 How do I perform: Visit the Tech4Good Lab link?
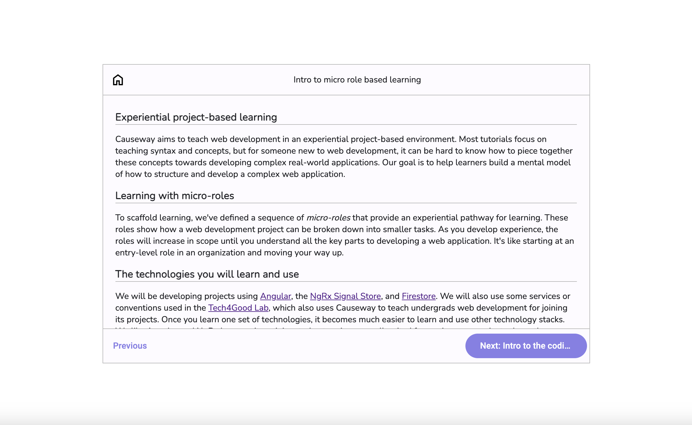238,308
